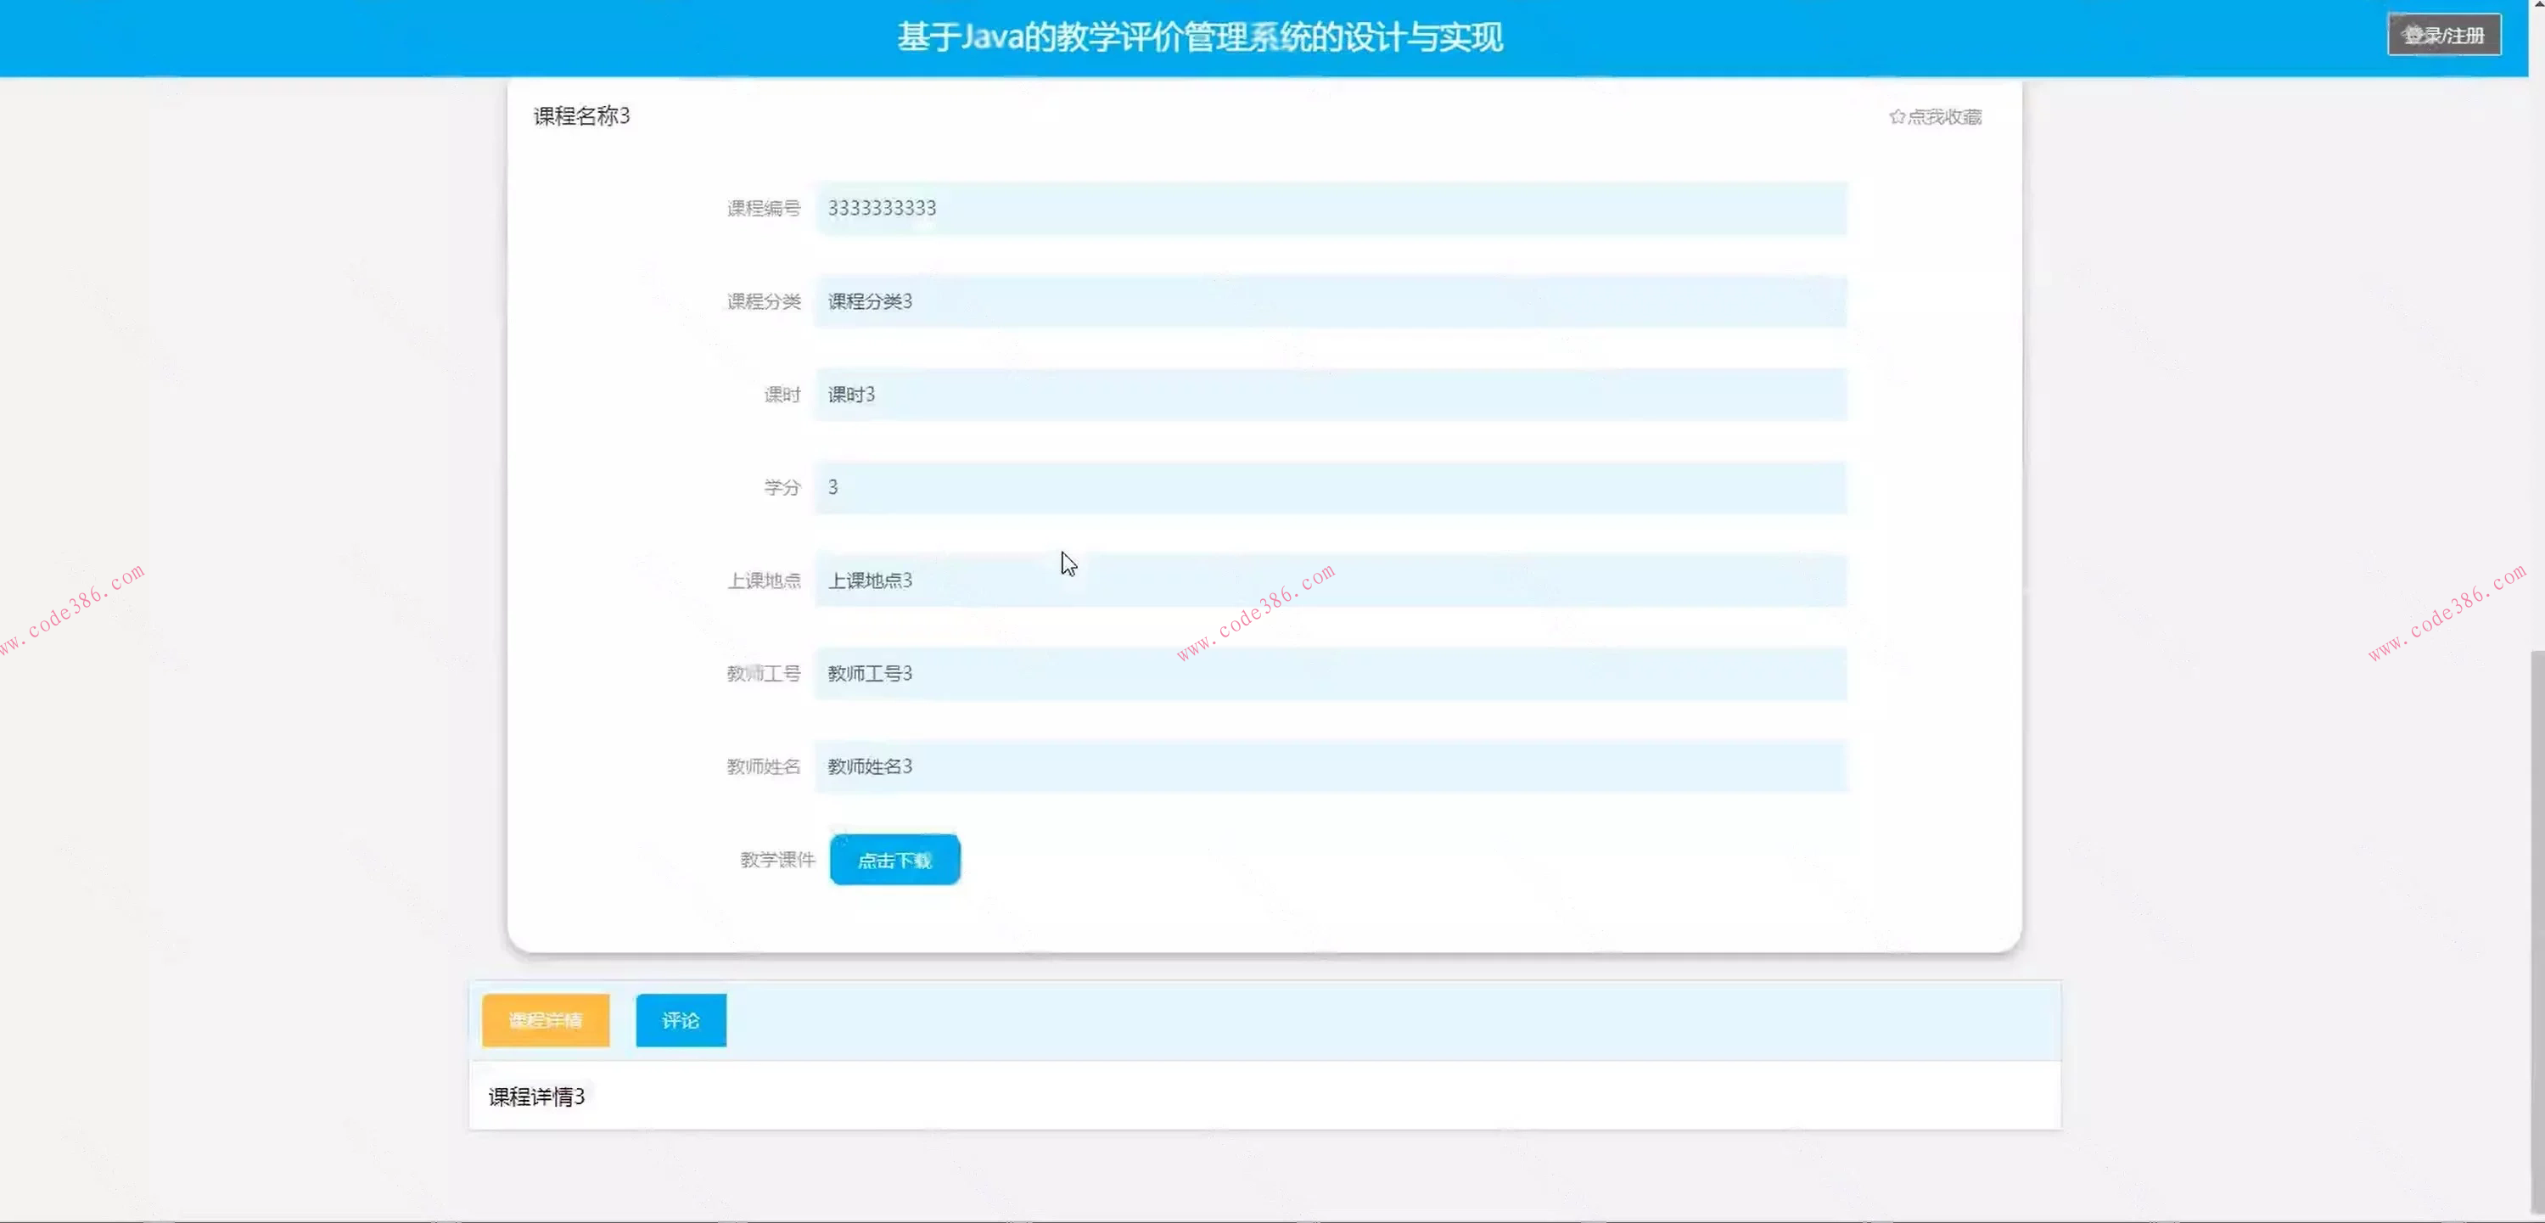Screen dimensions: 2545x1223
Task: Select the 课程详情 tab
Action: click(544, 1020)
